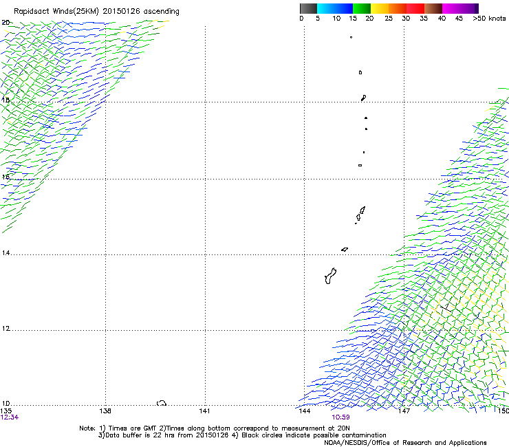Click the gray 0-5 knots color swatch

(308, 8)
